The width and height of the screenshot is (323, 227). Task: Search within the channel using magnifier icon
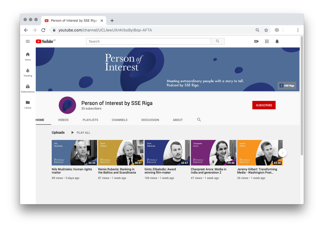tap(199, 120)
